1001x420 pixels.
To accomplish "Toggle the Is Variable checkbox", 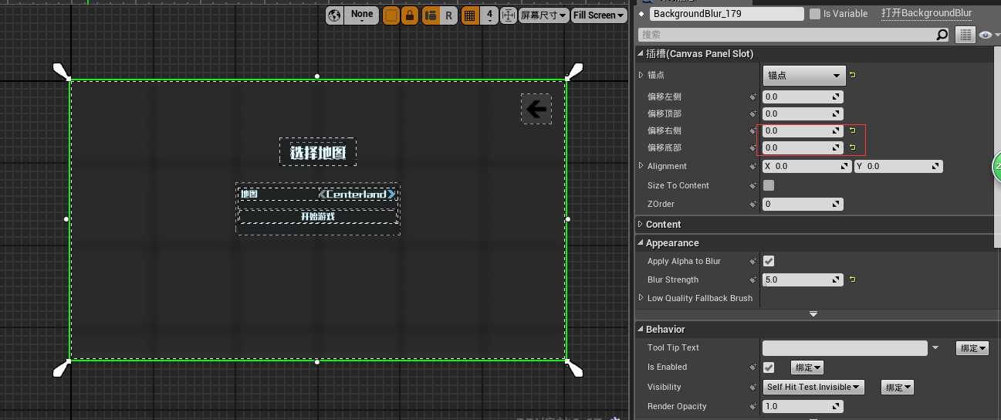I will pos(815,14).
